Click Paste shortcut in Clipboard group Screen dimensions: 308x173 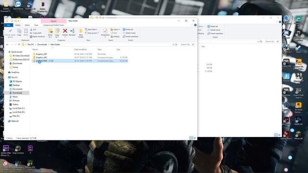click(38, 37)
